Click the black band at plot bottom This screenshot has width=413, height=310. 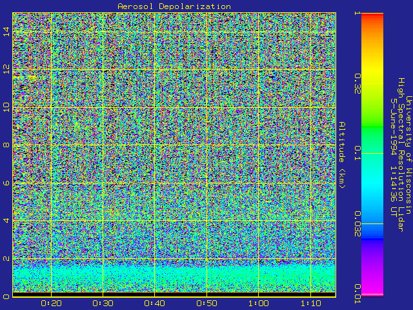(x=174, y=294)
